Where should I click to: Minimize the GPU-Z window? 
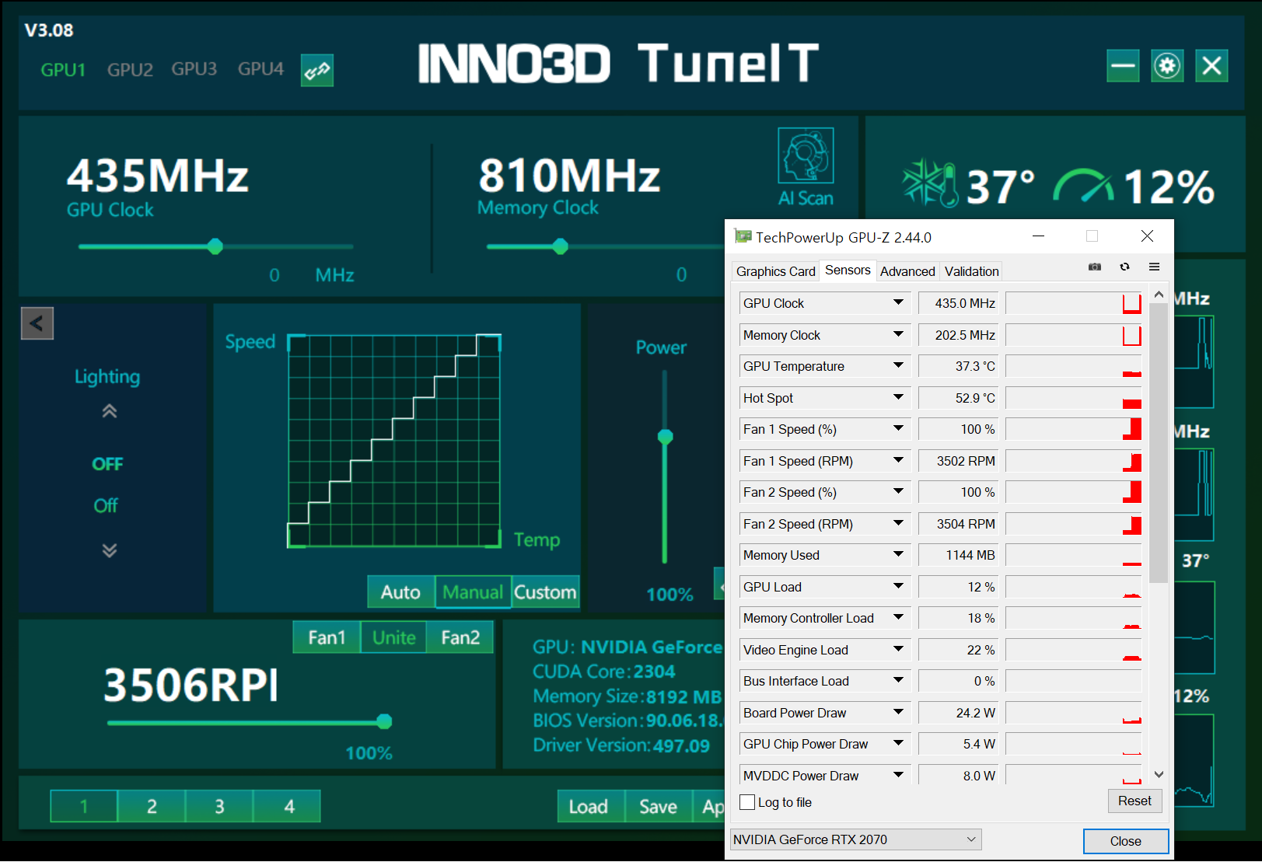1038,236
